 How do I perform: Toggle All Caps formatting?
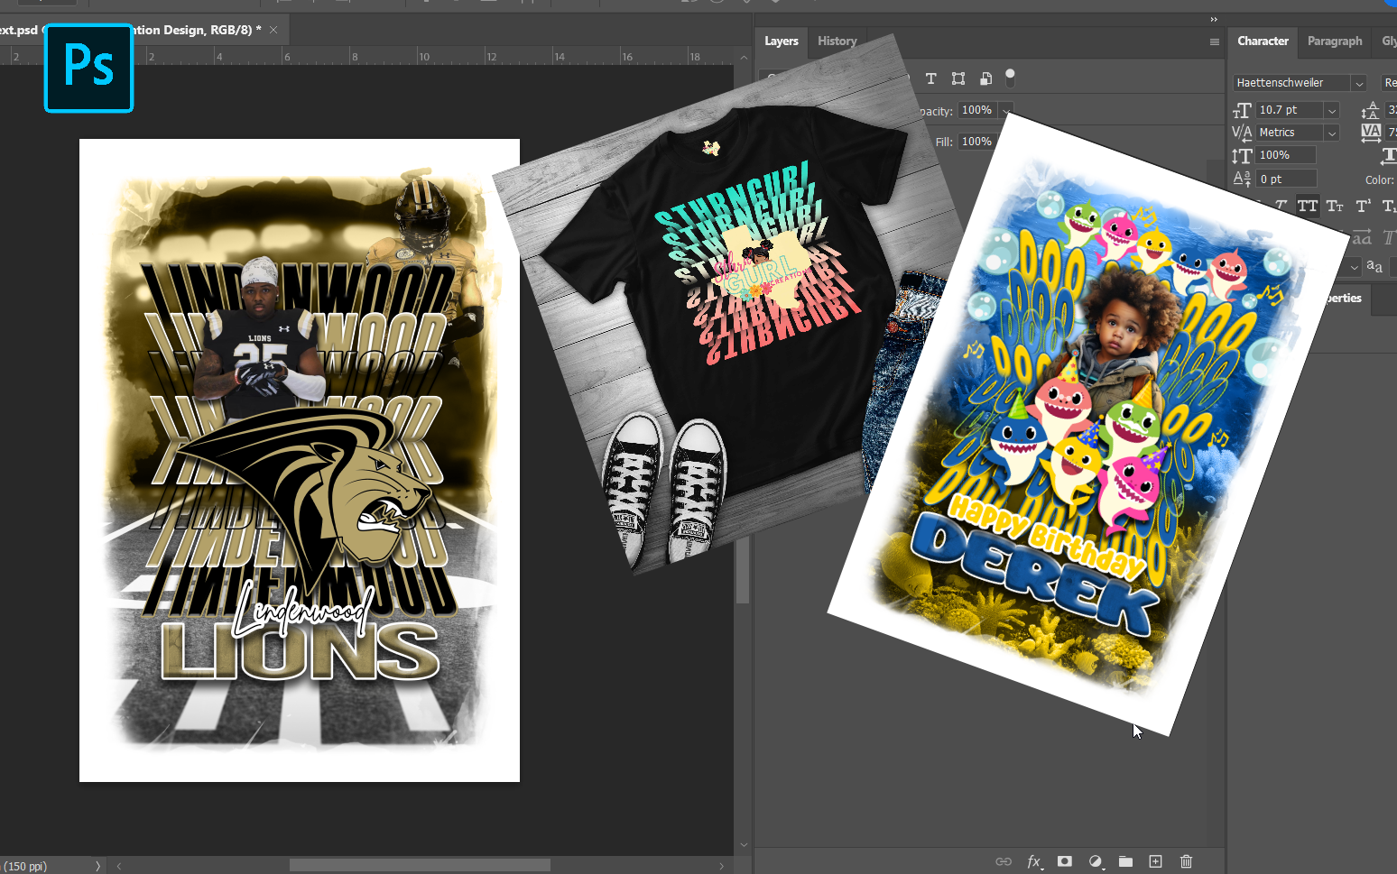pyautogui.click(x=1308, y=206)
